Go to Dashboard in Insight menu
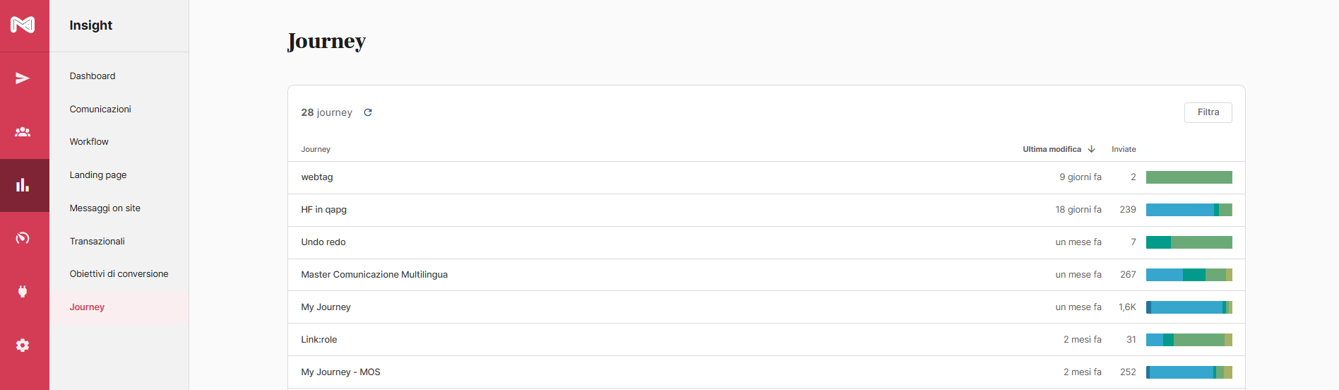 click(93, 76)
